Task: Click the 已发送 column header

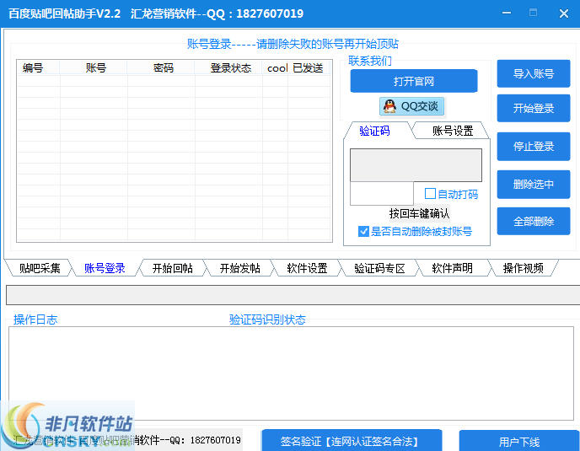Action: (x=309, y=67)
